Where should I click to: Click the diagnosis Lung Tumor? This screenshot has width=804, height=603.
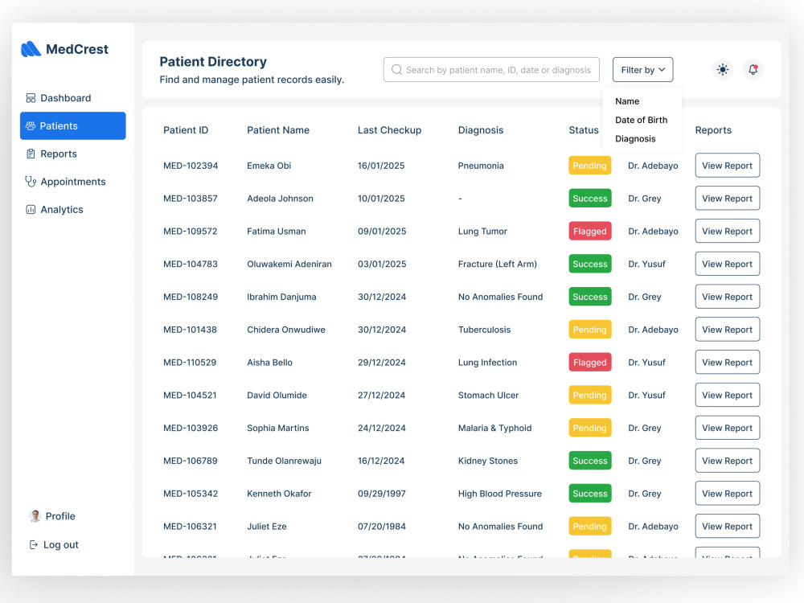(x=482, y=232)
